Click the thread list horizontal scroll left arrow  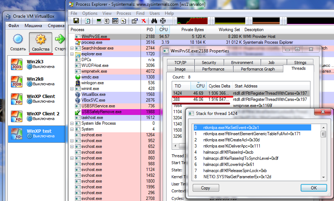click(176, 146)
